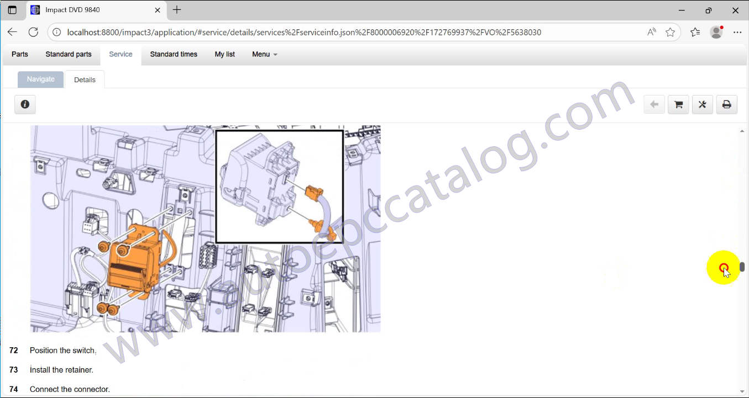Go to the Standard parts tab

click(69, 54)
